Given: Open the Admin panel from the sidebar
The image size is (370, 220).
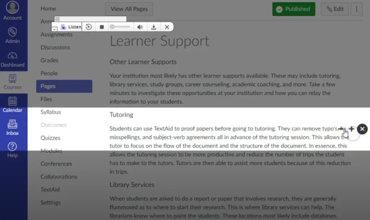Looking at the screenshot, I should point(13,36).
